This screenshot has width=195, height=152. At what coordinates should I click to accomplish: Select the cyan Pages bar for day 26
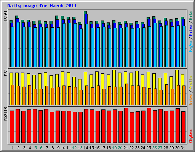(x=155, y=45)
